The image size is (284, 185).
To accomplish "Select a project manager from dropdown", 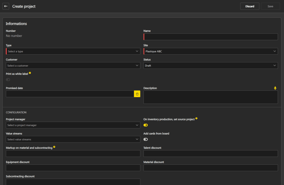I will pos(73,125).
